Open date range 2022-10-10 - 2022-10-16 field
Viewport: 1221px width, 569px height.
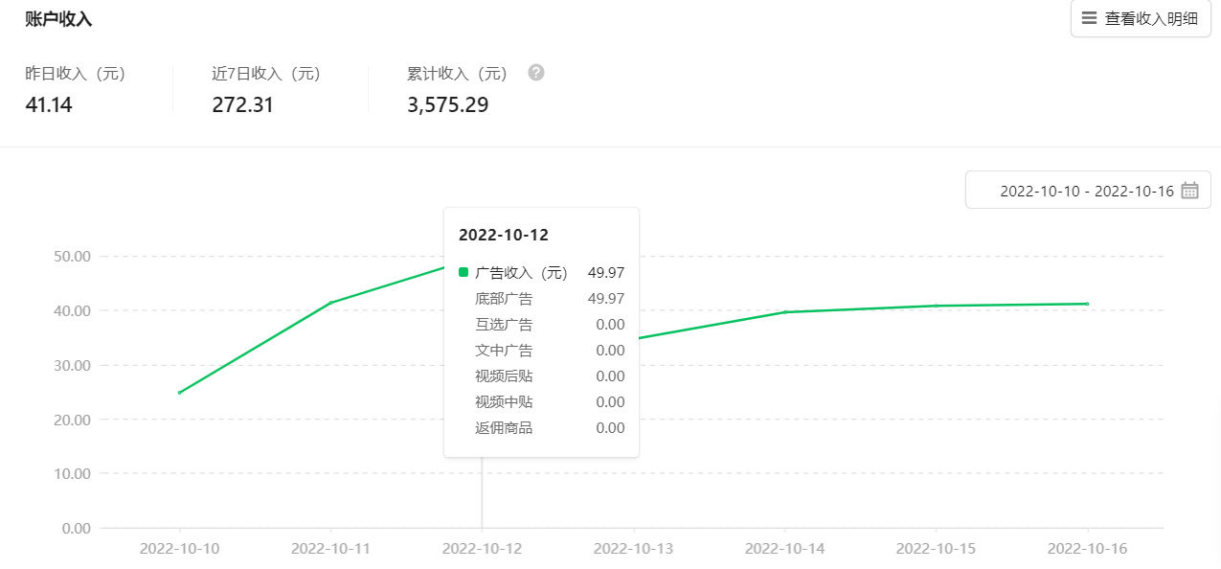coord(1088,190)
